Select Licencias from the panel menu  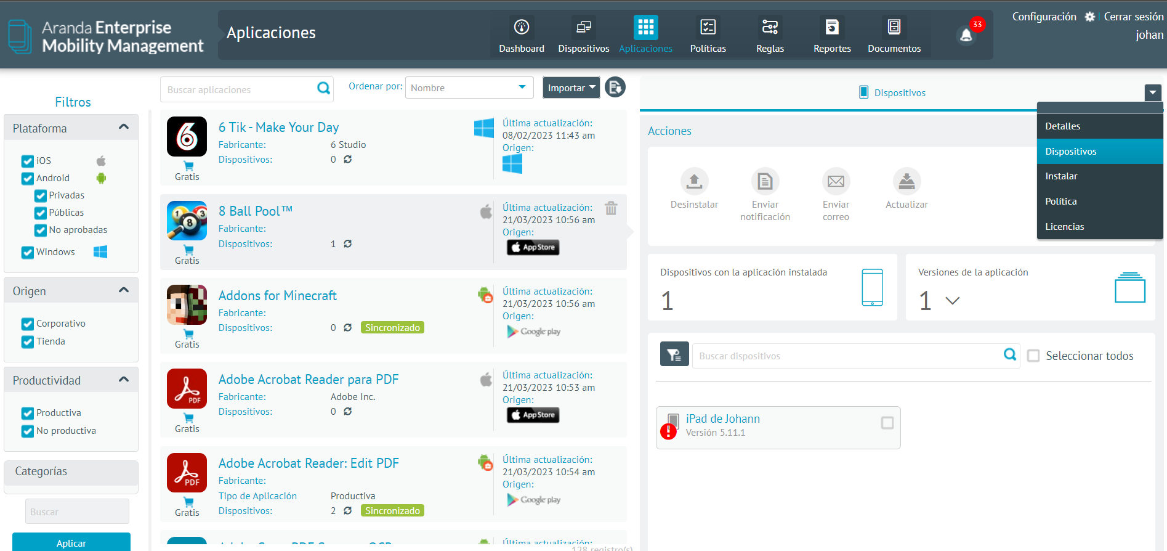point(1100,227)
